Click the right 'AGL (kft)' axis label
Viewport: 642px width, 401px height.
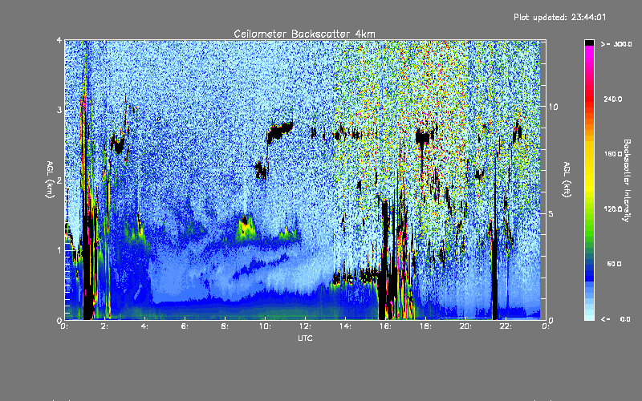pyautogui.click(x=567, y=180)
